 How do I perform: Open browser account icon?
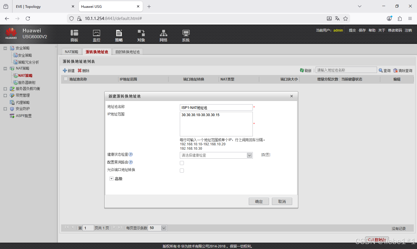(x=389, y=19)
